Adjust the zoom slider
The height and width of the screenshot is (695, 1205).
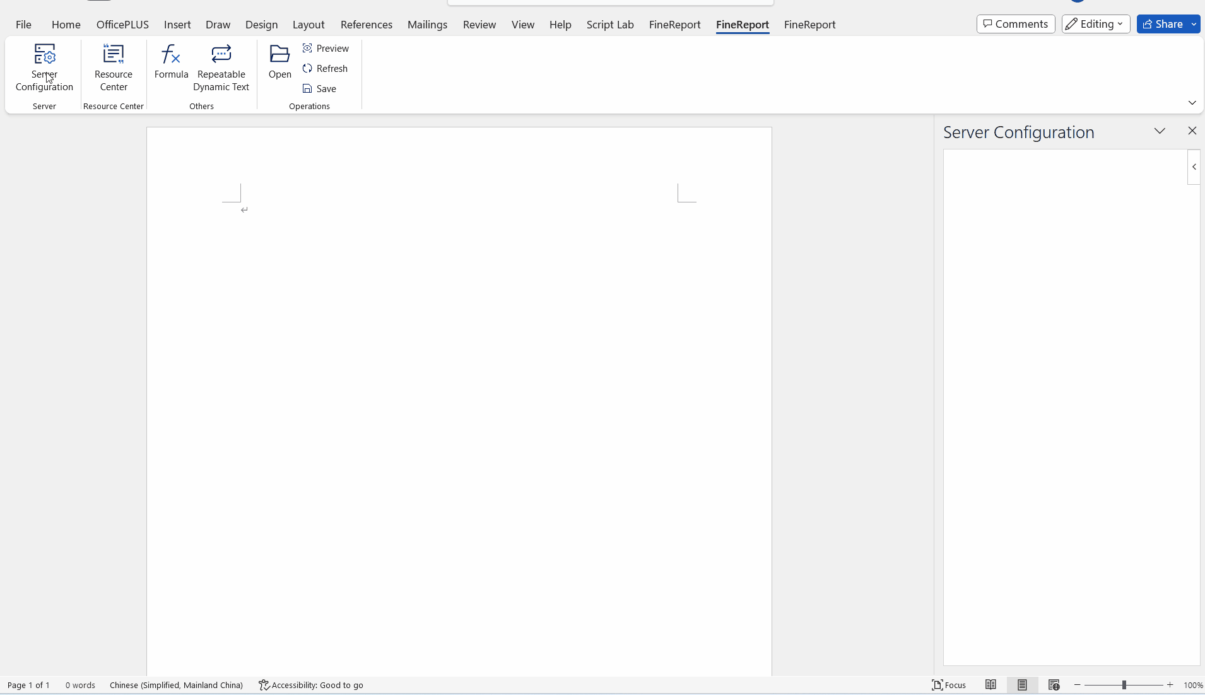coord(1124,685)
